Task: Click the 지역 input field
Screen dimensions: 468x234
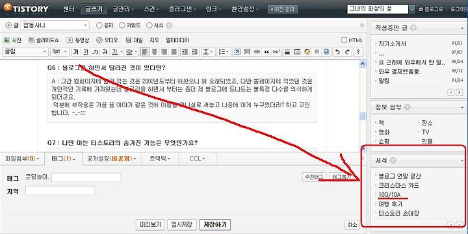Action: [x=60, y=190]
